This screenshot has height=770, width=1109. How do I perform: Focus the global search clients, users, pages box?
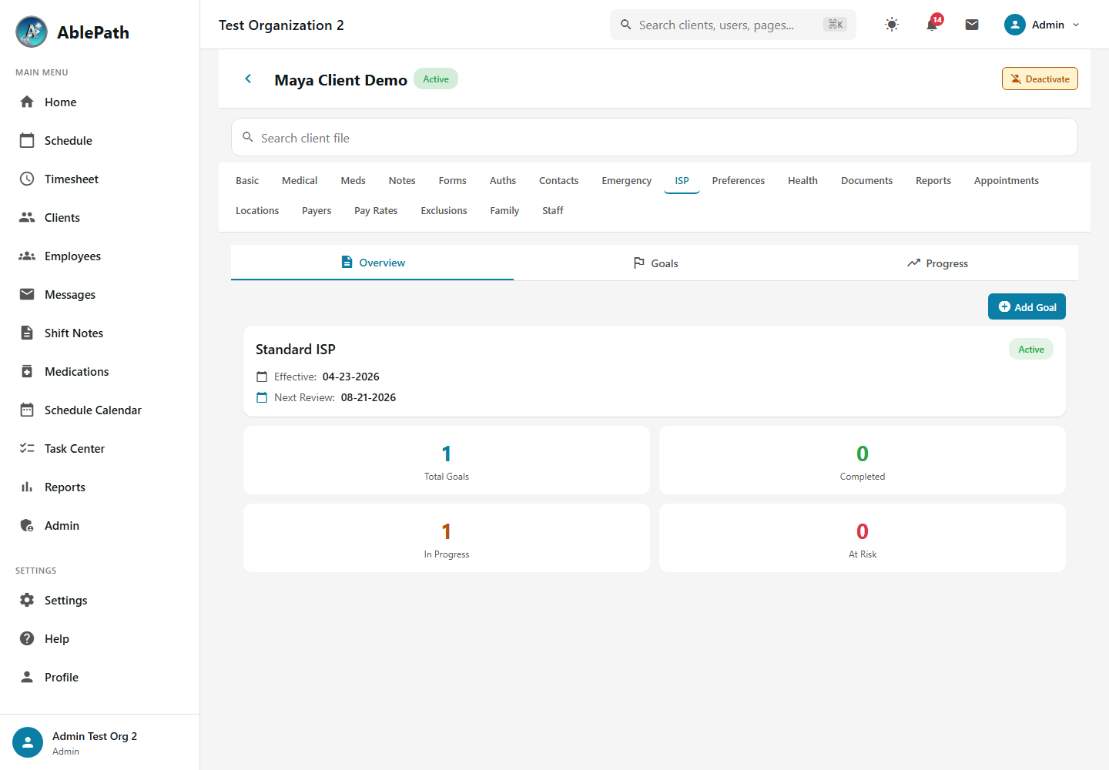click(733, 25)
